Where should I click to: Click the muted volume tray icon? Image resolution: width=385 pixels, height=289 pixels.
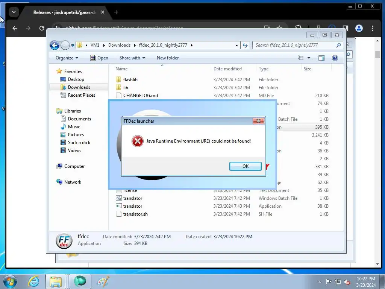[x=347, y=282]
